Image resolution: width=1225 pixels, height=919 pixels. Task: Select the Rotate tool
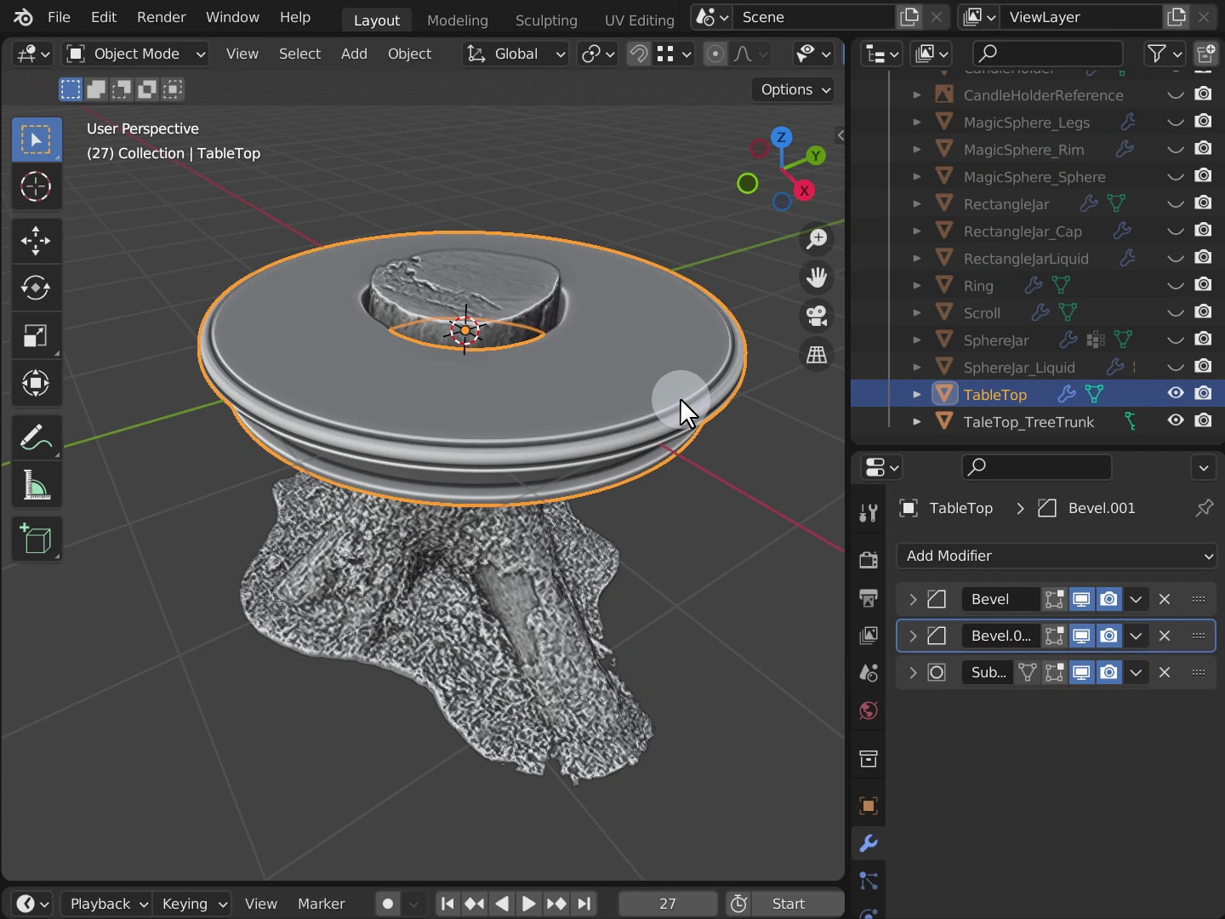point(36,288)
